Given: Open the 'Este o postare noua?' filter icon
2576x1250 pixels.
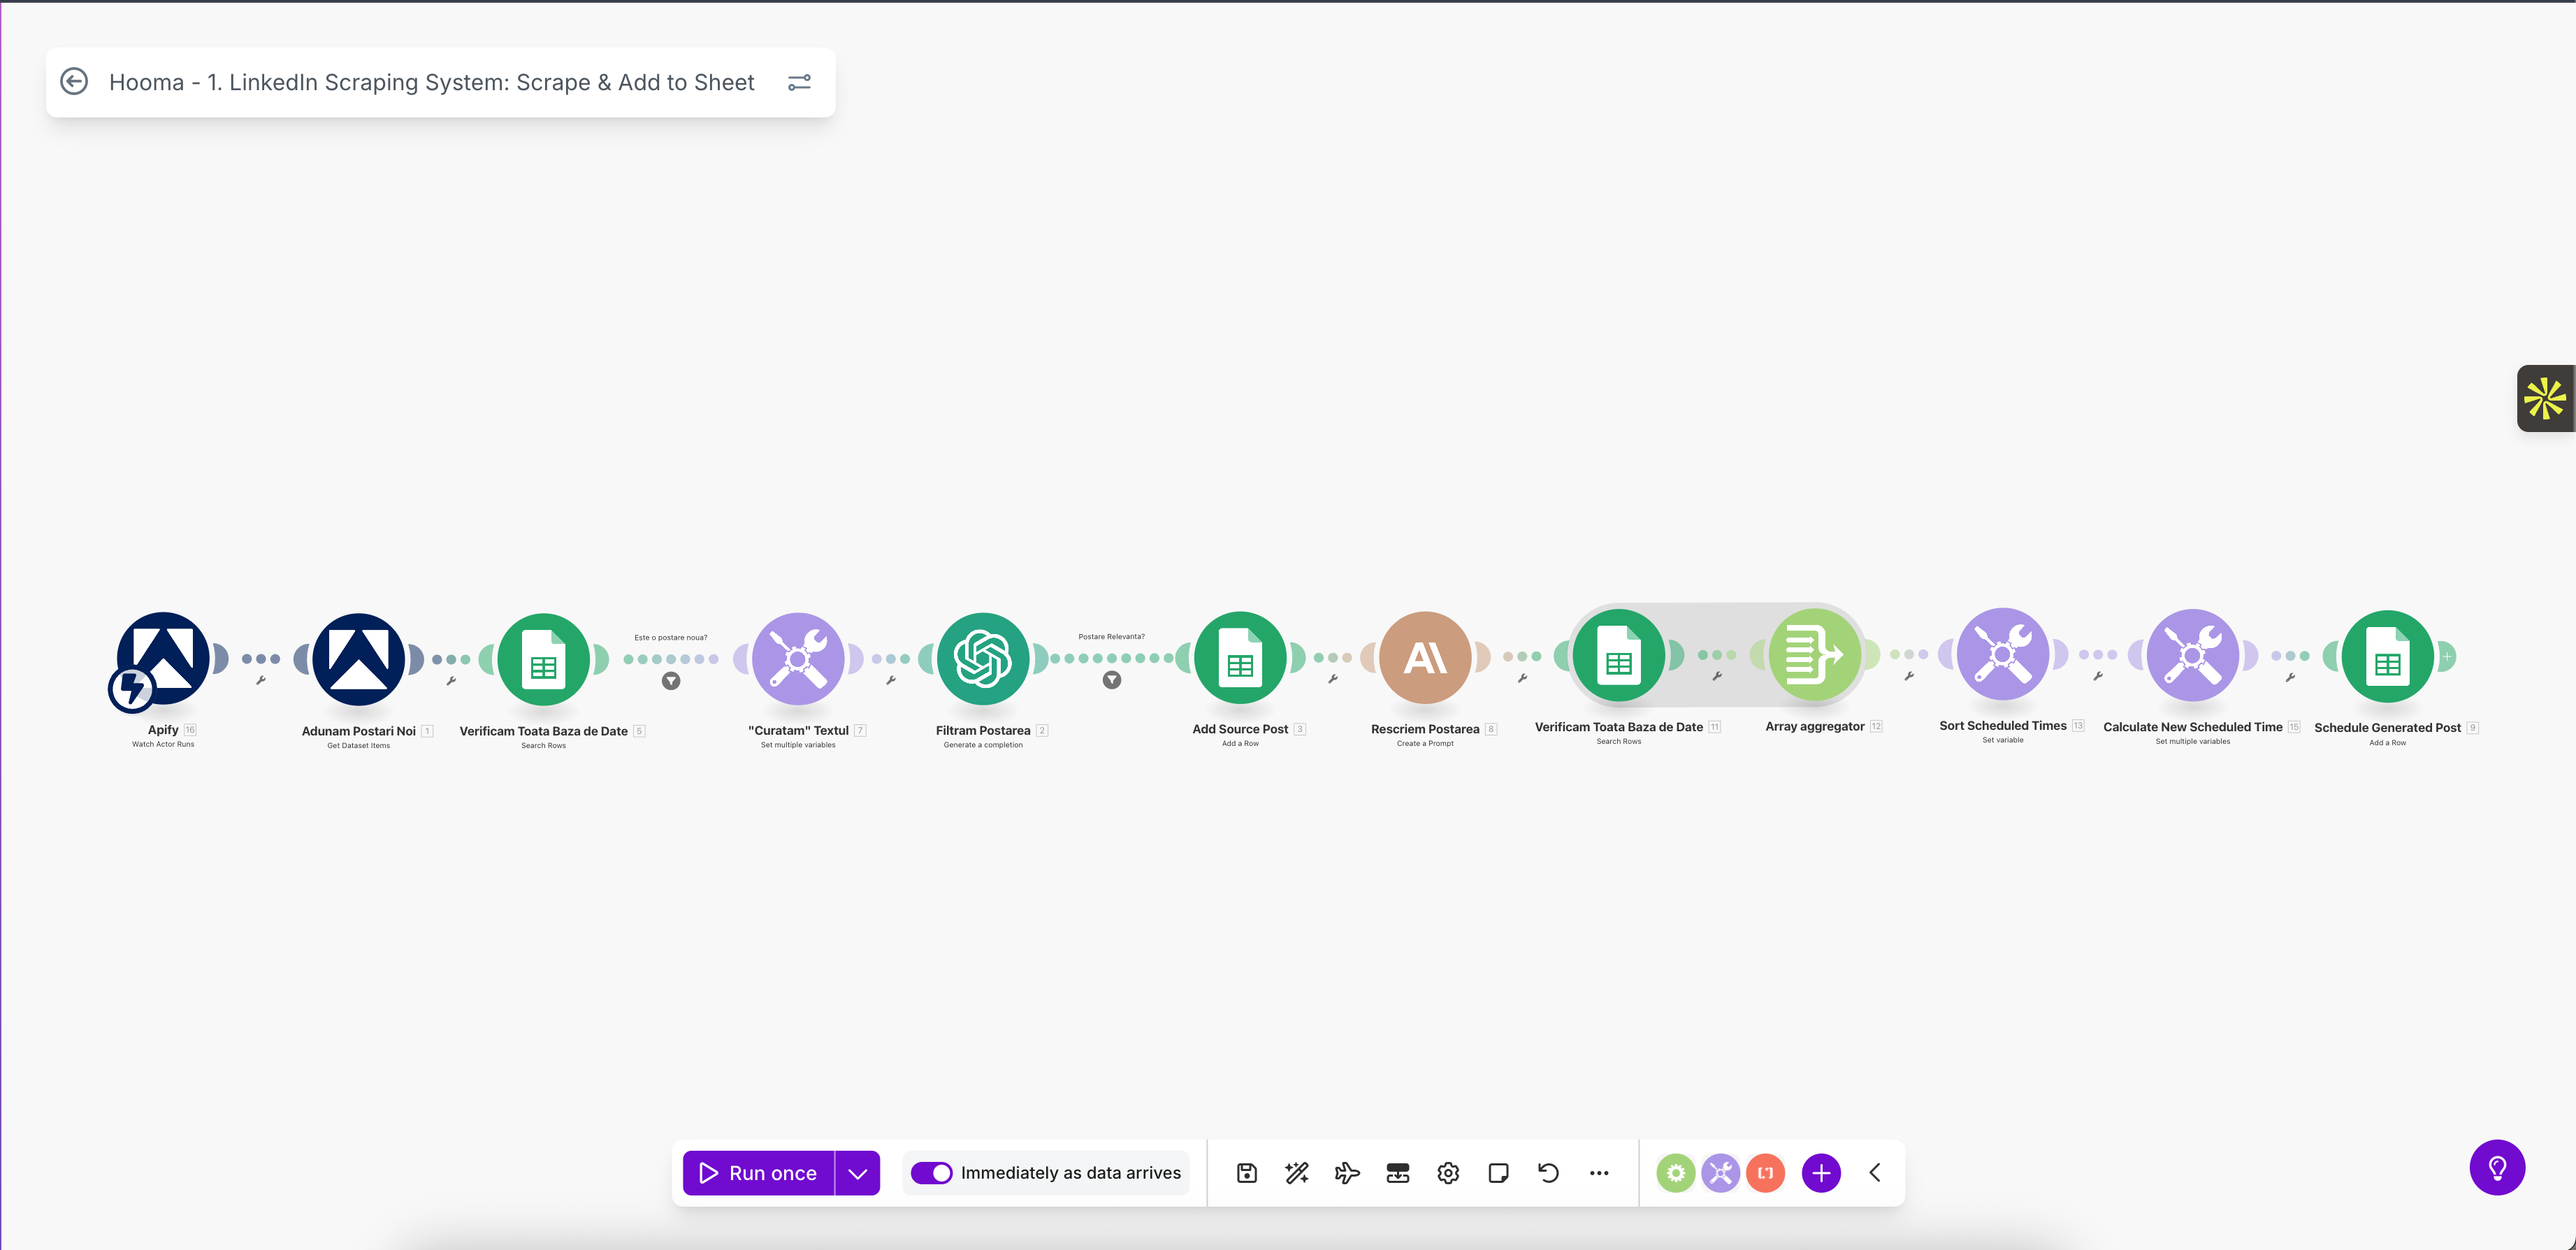Looking at the screenshot, I should (x=671, y=681).
